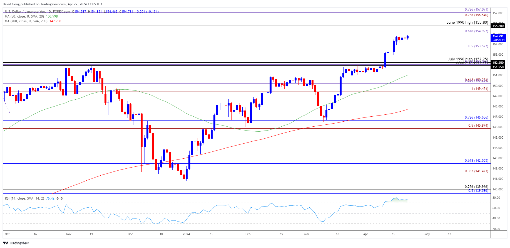Click the 60.00 RSI axis value
Image resolution: width=510 pixels, height=248 pixels.
click(x=496, y=208)
